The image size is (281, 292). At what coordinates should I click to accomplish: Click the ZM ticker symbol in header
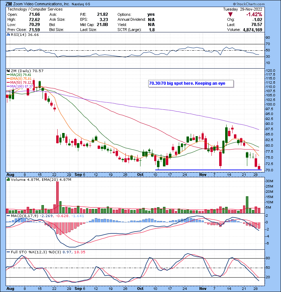click(x=8, y=4)
